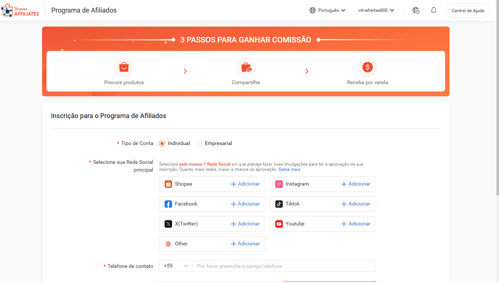Screen dimensions: 499x283
Task: Click the Tipo de Conta label
Action: pos(137,144)
